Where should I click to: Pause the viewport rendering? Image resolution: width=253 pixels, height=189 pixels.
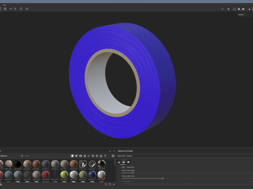click(x=228, y=9)
